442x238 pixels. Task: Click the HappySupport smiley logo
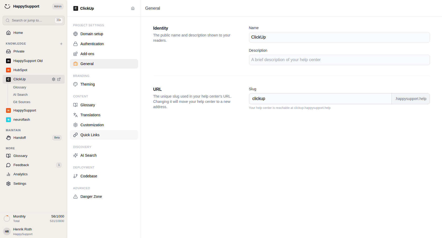pyautogui.click(x=7, y=6)
